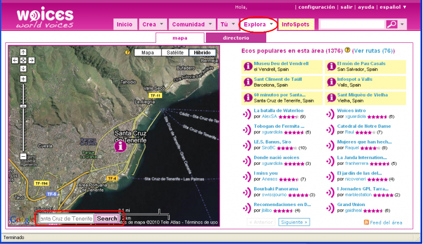Zoom in using the map plus button
Image resolution: width=423 pixels, height=244 pixels.
click(x=23, y=79)
